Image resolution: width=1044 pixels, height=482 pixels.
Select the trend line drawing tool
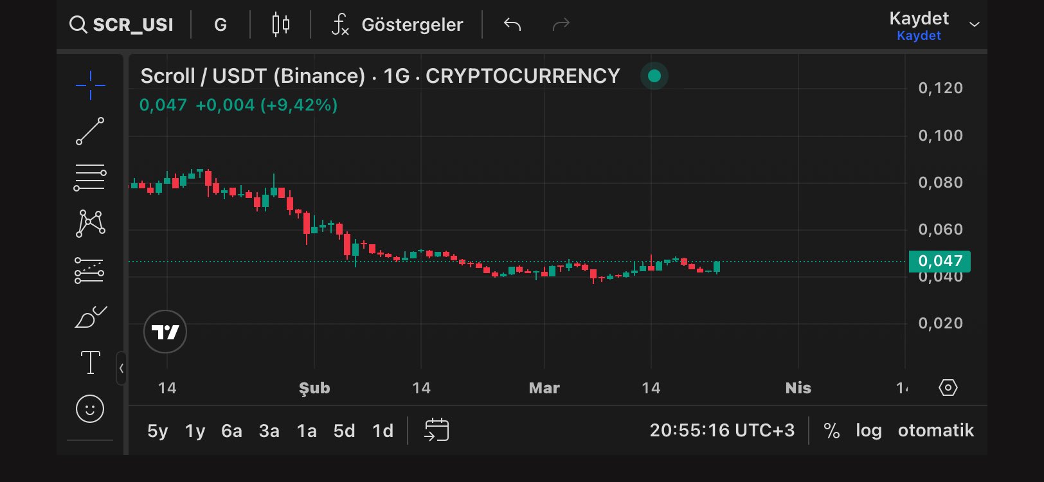click(x=90, y=131)
